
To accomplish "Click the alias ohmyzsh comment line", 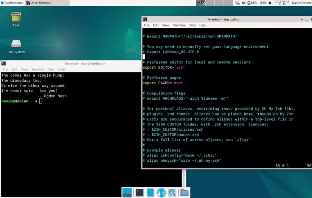I will click(x=182, y=161).
